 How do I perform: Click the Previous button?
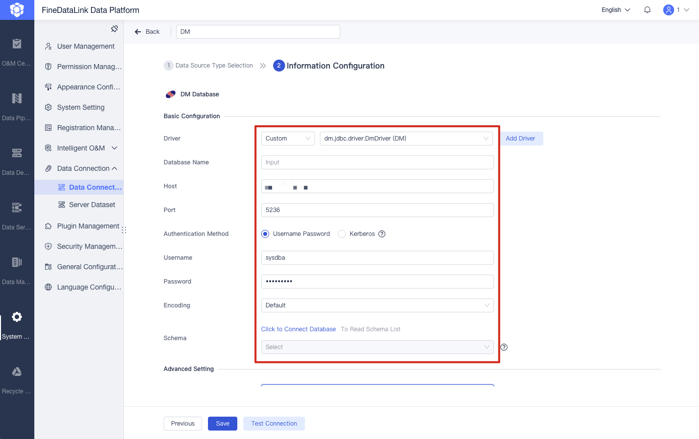tap(183, 424)
